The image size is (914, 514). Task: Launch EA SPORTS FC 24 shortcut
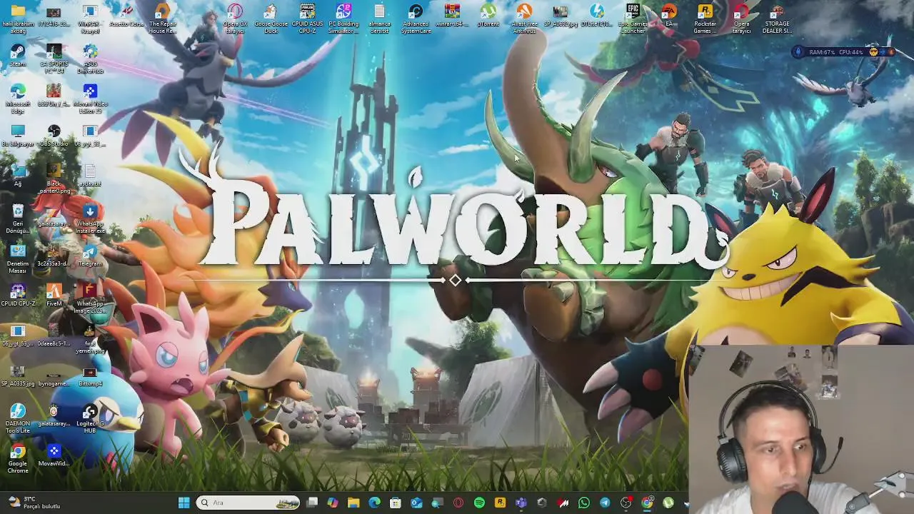click(54, 59)
